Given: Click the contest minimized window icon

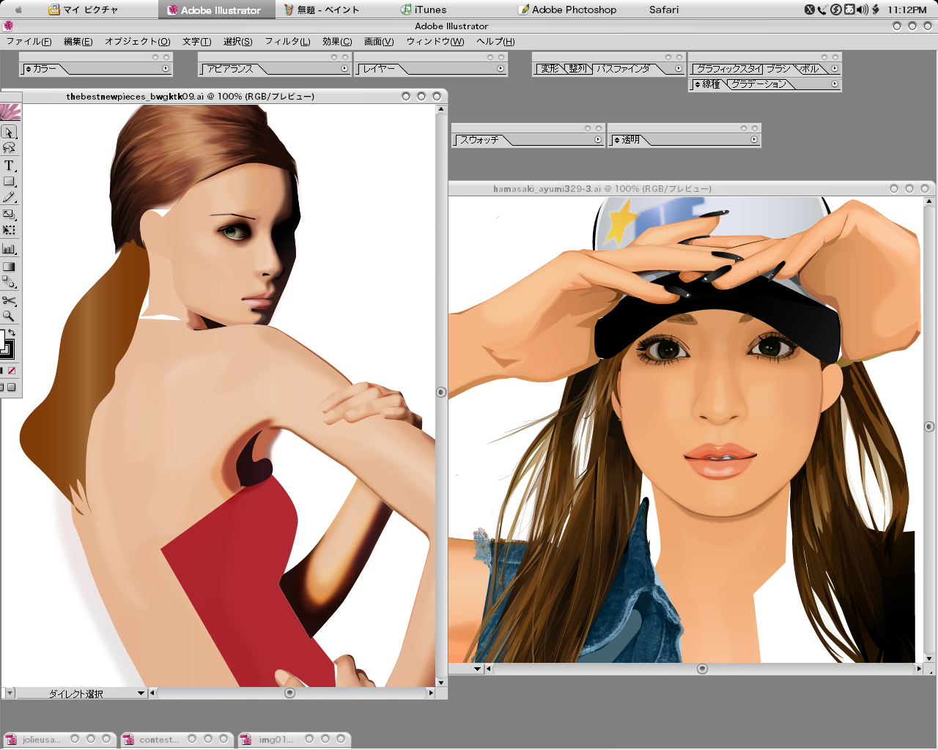Looking at the screenshot, I should pos(128,740).
